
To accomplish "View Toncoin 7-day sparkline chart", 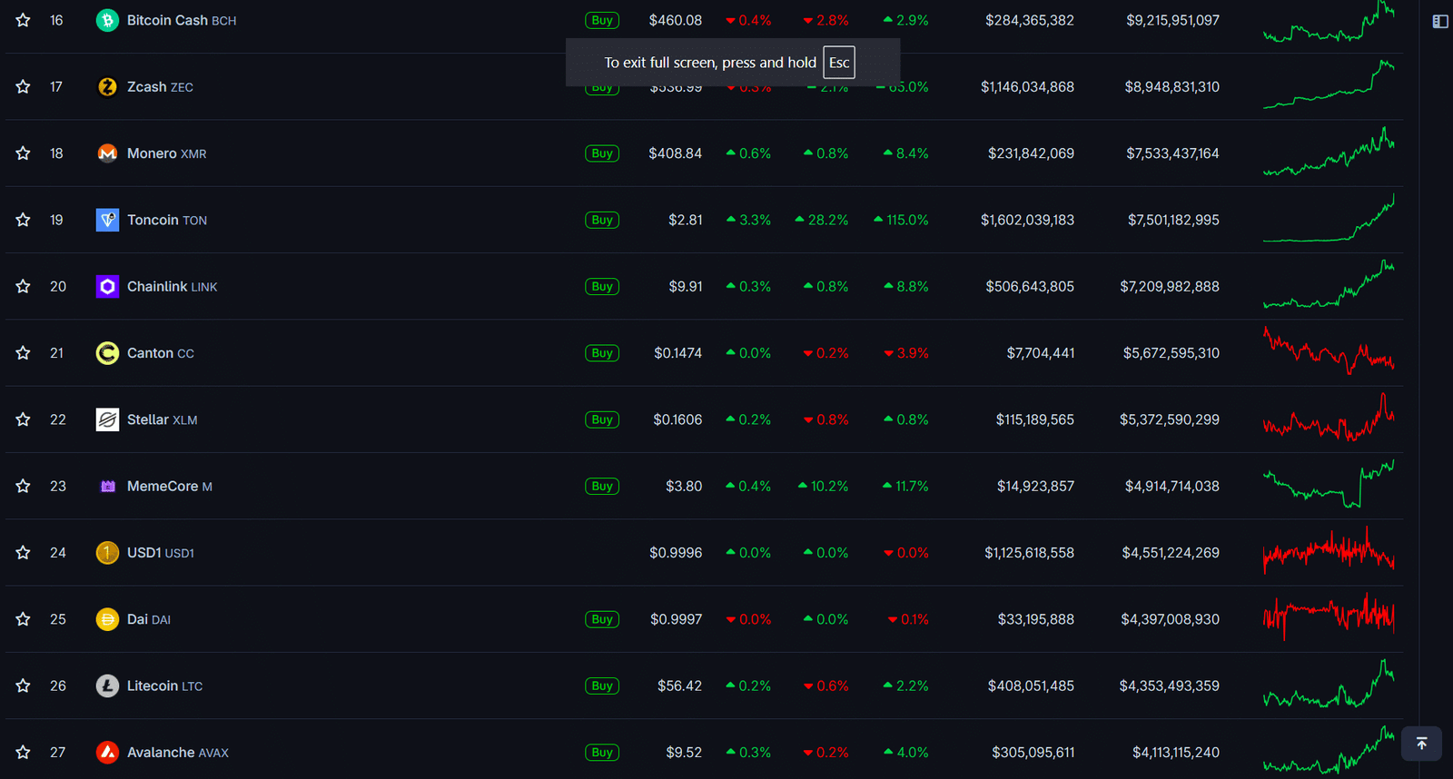I will pyautogui.click(x=1329, y=218).
